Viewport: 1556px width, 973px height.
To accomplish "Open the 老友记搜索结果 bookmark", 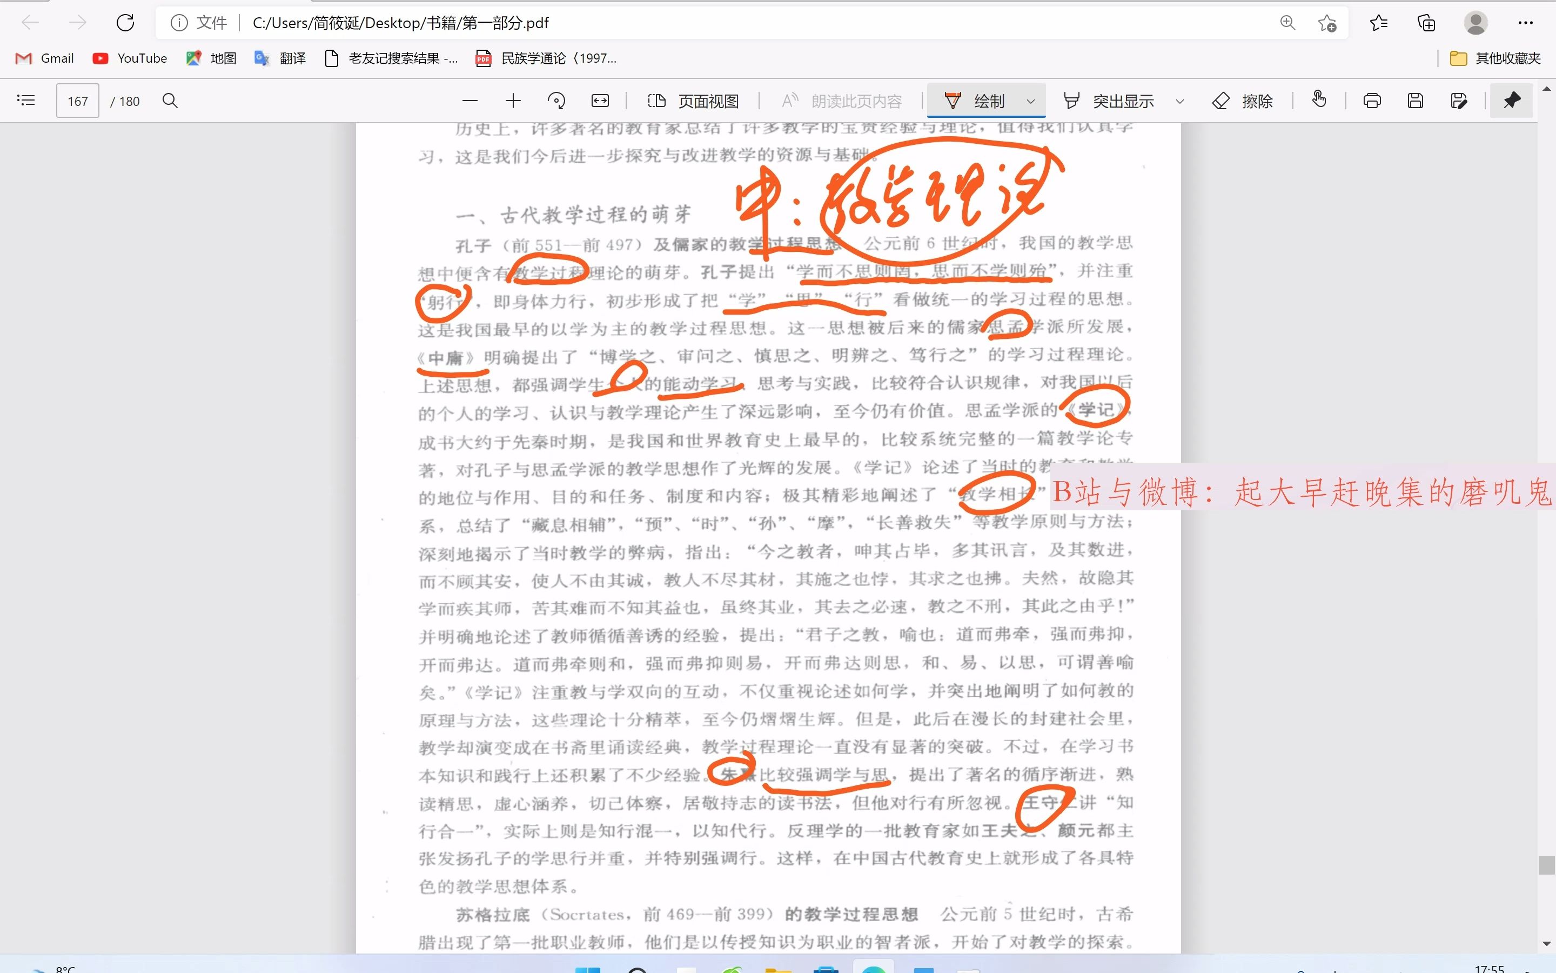I will (x=392, y=58).
